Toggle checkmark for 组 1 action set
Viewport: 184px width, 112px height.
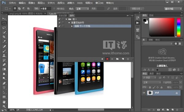[x=59, y=19]
